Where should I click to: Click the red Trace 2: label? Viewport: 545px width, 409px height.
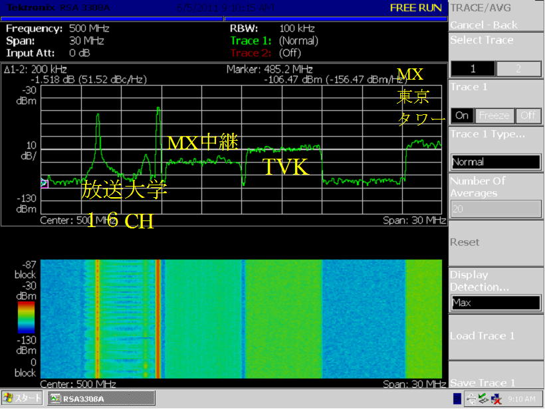point(251,53)
